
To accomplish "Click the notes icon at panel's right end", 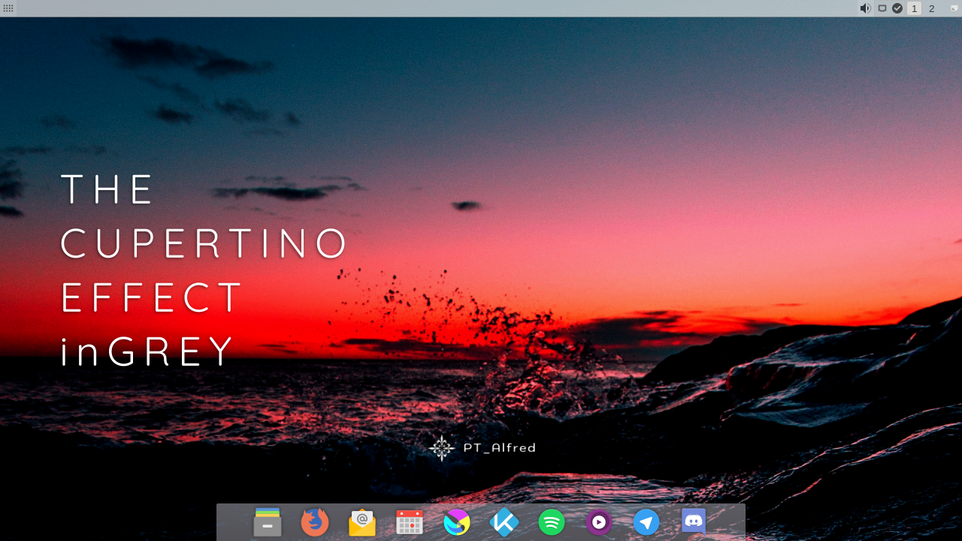I will click(x=954, y=8).
